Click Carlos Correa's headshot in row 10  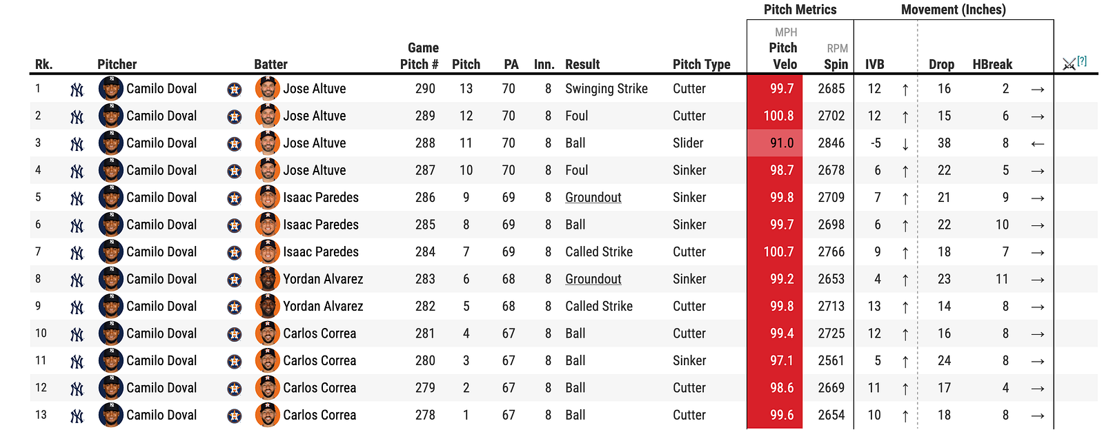point(268,333)
